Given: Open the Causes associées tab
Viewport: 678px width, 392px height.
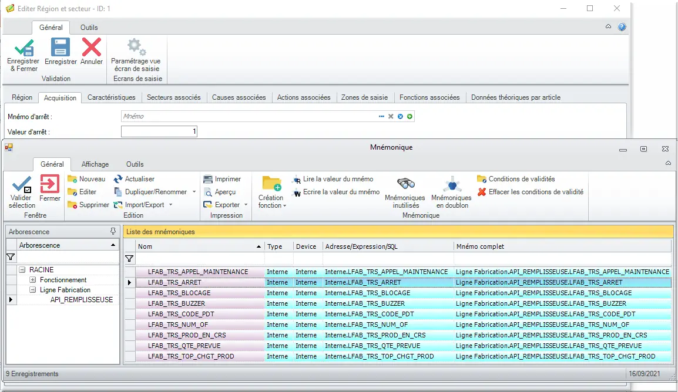Looking at the screenshot, I should (239, 97).
